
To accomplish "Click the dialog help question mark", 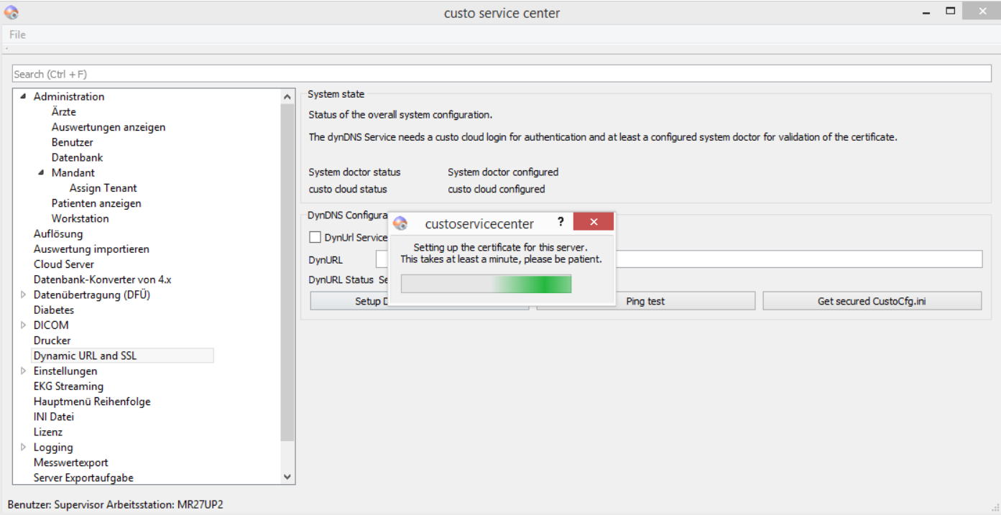I will click(x=561, y=222).
